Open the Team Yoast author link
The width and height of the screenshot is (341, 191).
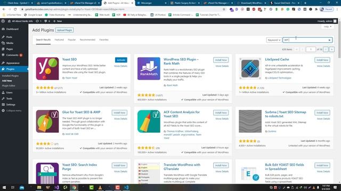tap(71, 78)
